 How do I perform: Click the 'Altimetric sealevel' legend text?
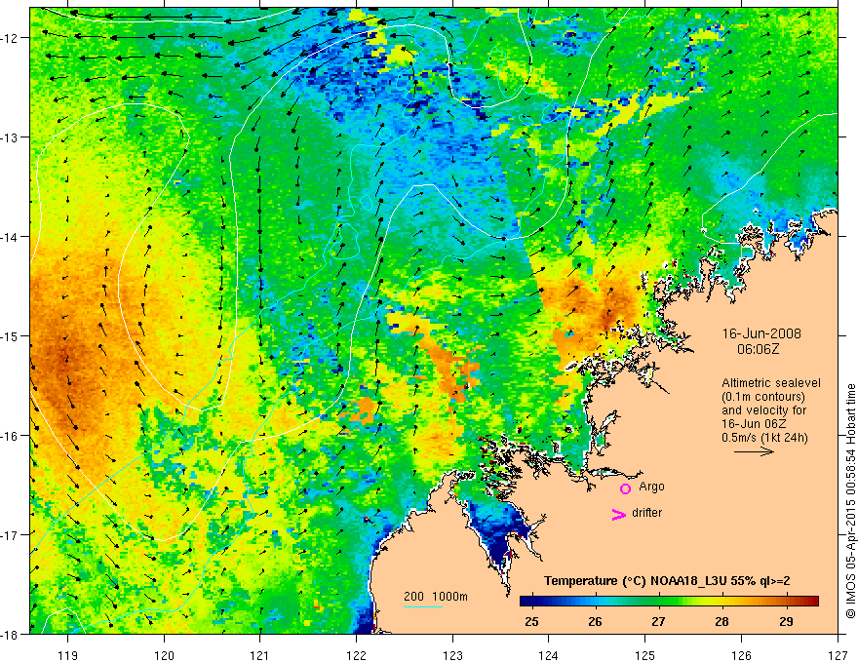click(771, 383)
